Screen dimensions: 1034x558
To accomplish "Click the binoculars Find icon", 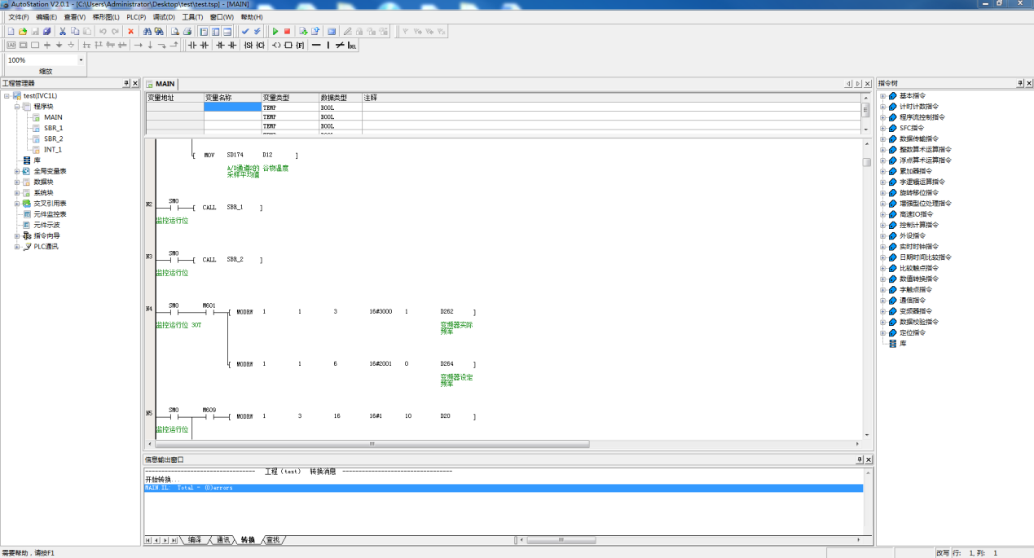I will tap(147, 32).
